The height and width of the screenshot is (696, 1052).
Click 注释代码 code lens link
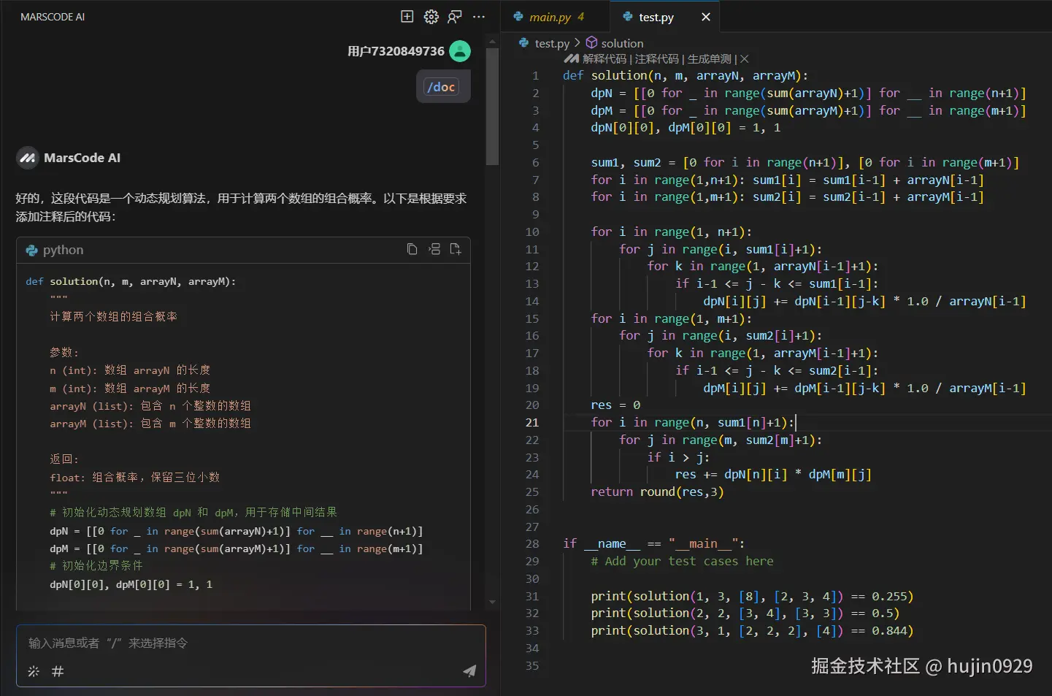656,59
